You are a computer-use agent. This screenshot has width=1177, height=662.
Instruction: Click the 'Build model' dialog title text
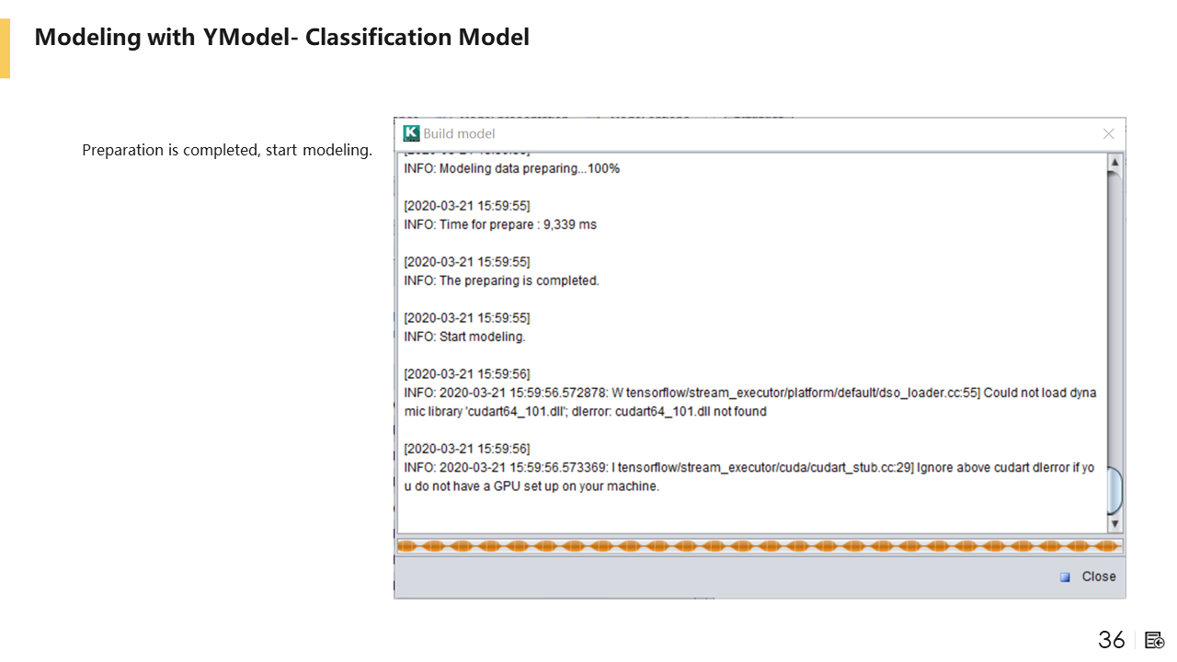(x=459, y=134)
